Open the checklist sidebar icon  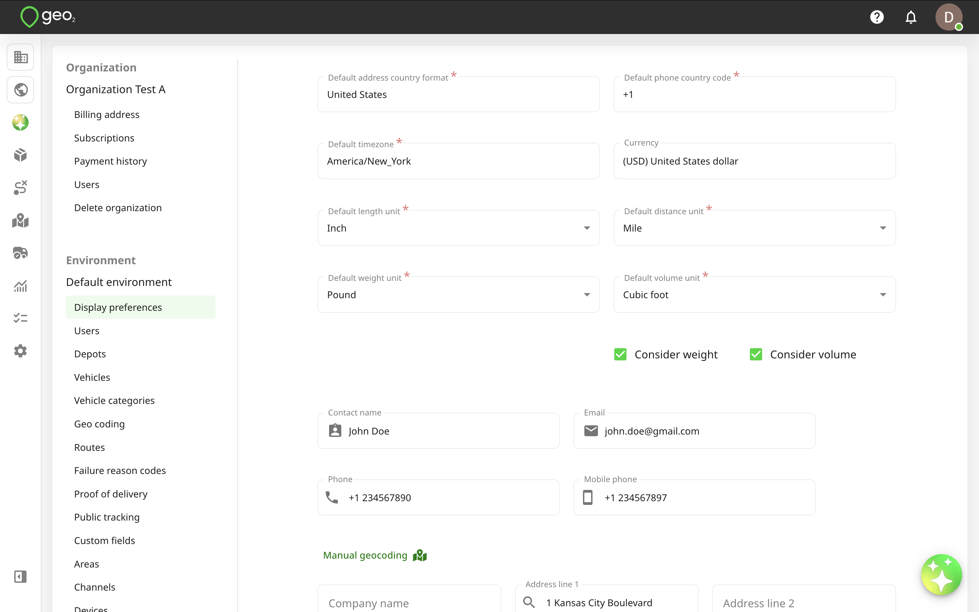tap(21, 318)
